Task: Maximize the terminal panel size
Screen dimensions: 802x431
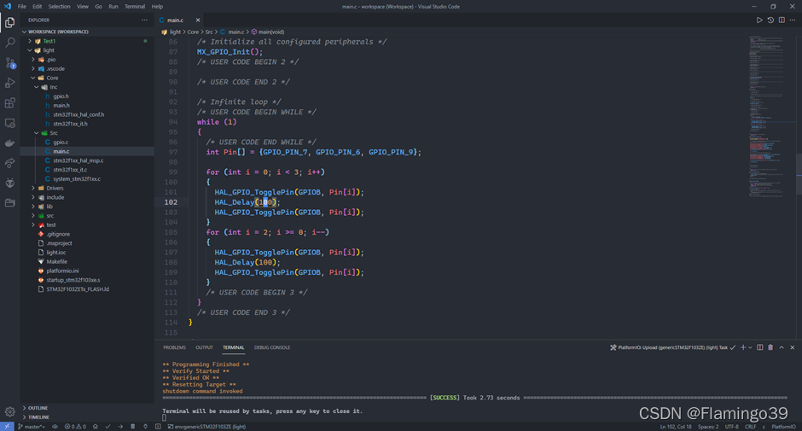Action: [782, 347]
